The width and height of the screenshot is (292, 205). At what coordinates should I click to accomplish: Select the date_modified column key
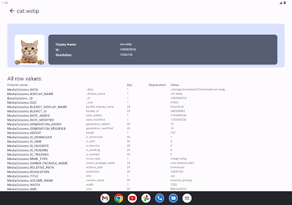pyautogui.click(x=95, y=120)
